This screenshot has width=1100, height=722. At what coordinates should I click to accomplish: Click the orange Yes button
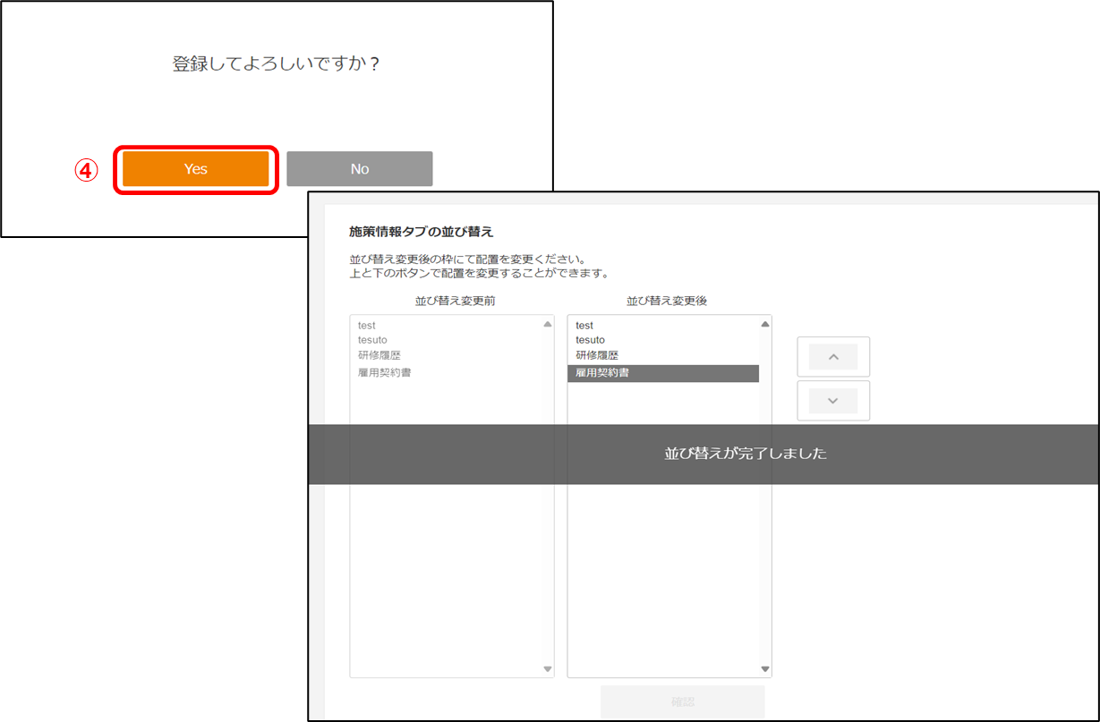click(x=196, y=169)
